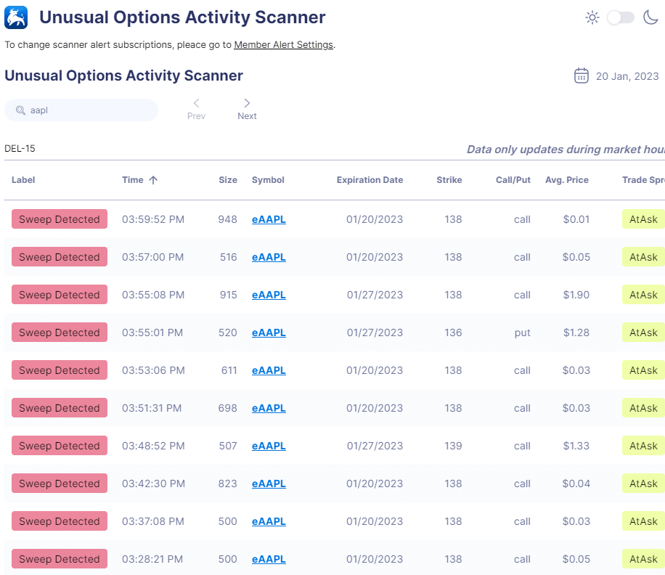Open the calendar date picker icon
This screenshot has width=665, height=575.
581,76
